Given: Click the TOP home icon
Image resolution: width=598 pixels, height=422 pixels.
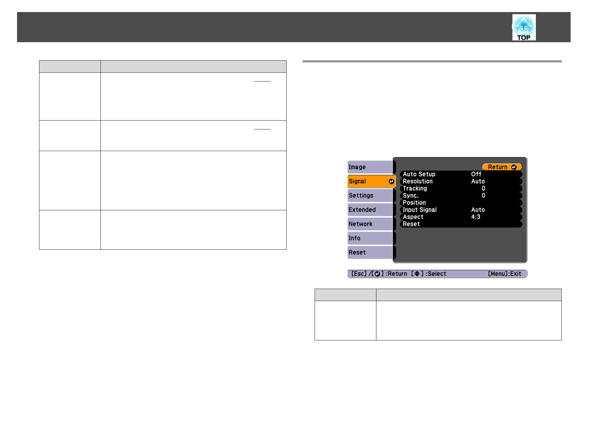Looking at the screenshot, I should 524,27.
